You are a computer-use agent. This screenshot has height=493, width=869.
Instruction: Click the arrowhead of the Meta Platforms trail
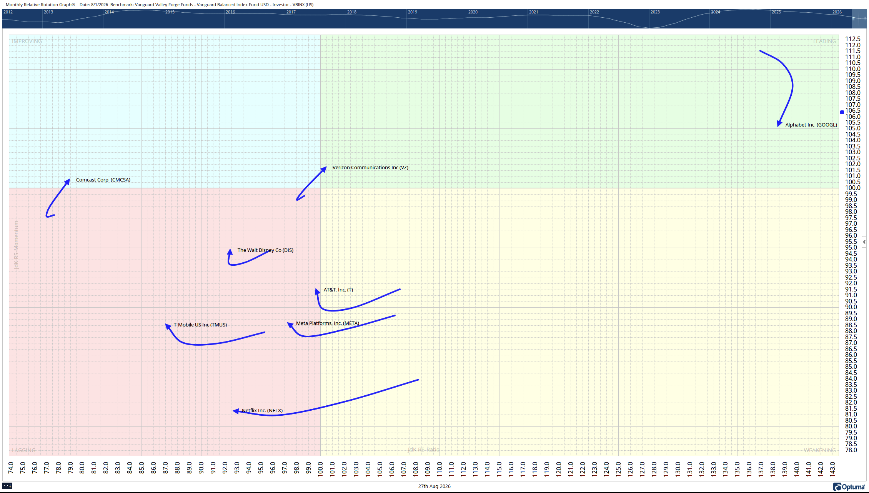(x=290, y=325)
